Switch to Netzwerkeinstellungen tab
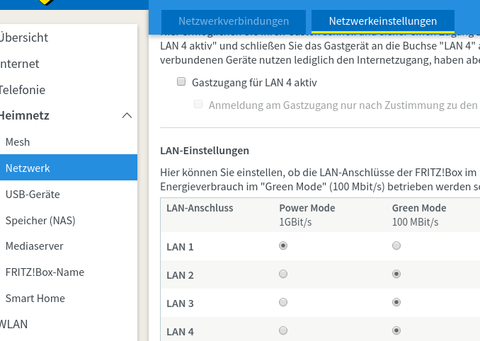480x341 pixels. [x=382, y=21]
